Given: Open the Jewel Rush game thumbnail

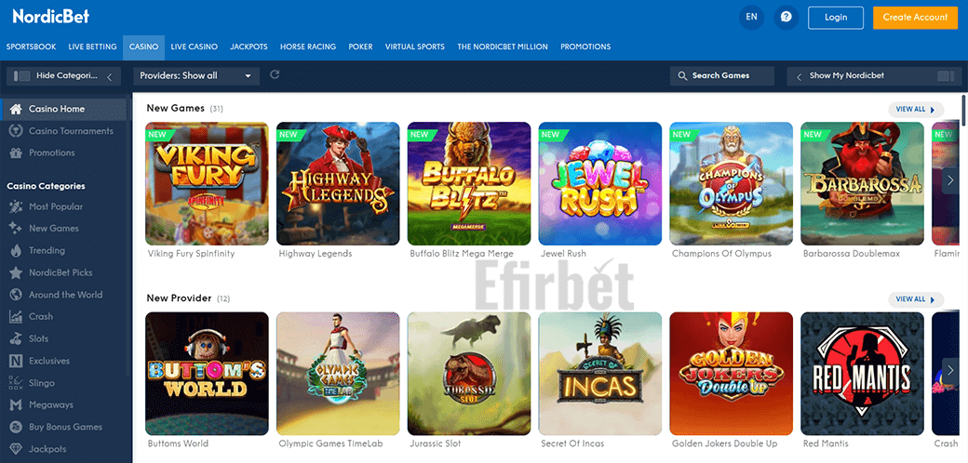Looking at the screenshot, I should (x=600, y=184).
